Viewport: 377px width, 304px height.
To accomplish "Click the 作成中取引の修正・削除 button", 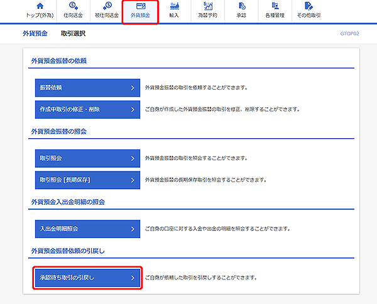I will (87, 109).
